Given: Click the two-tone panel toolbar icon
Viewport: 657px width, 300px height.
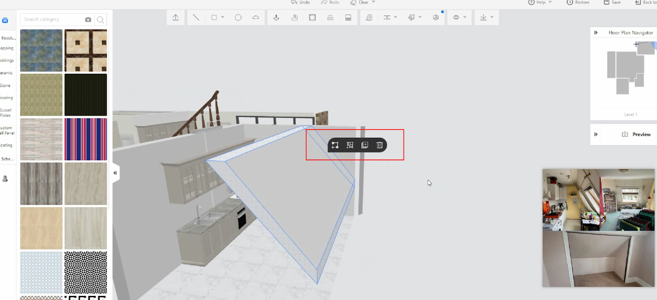Looking at the screenshot, I should pyautogui.click(x=348, y=18).
